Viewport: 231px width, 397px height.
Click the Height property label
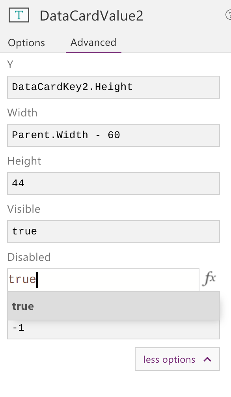[x=24, y=161]
